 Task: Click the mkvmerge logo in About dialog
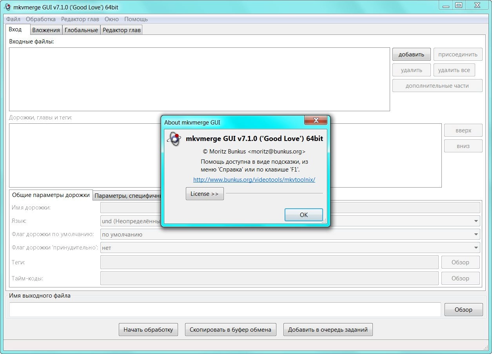(174, 139)
